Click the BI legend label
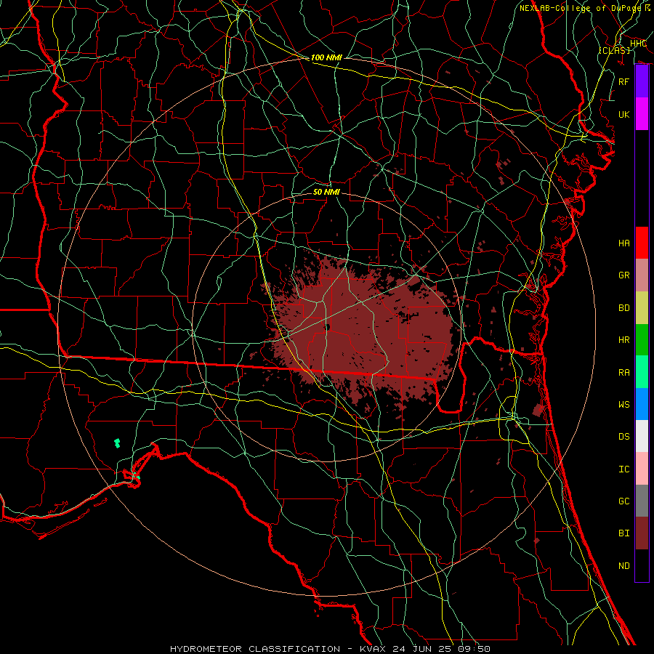This screenshot has height=654, width=654. pos(624,533)
